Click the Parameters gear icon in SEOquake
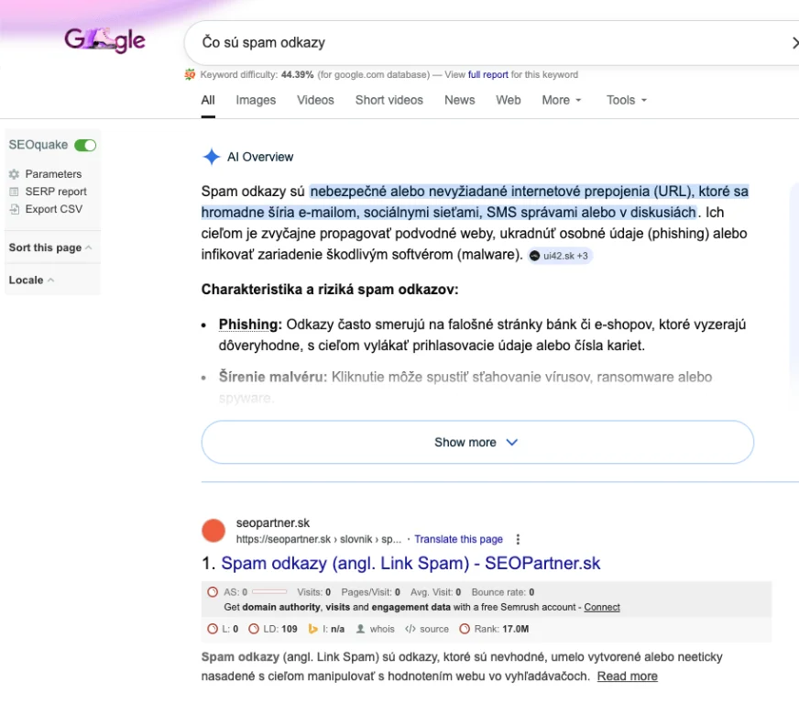The width and height of the screenshot is (799, 704). click(14, 174)
